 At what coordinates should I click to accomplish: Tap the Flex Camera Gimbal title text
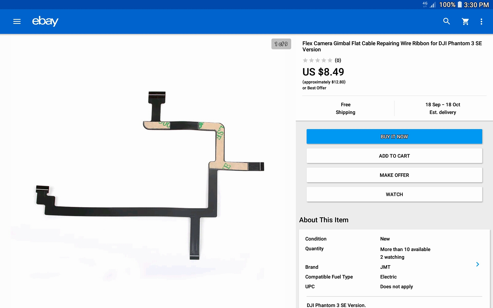[x=392, y=46]
